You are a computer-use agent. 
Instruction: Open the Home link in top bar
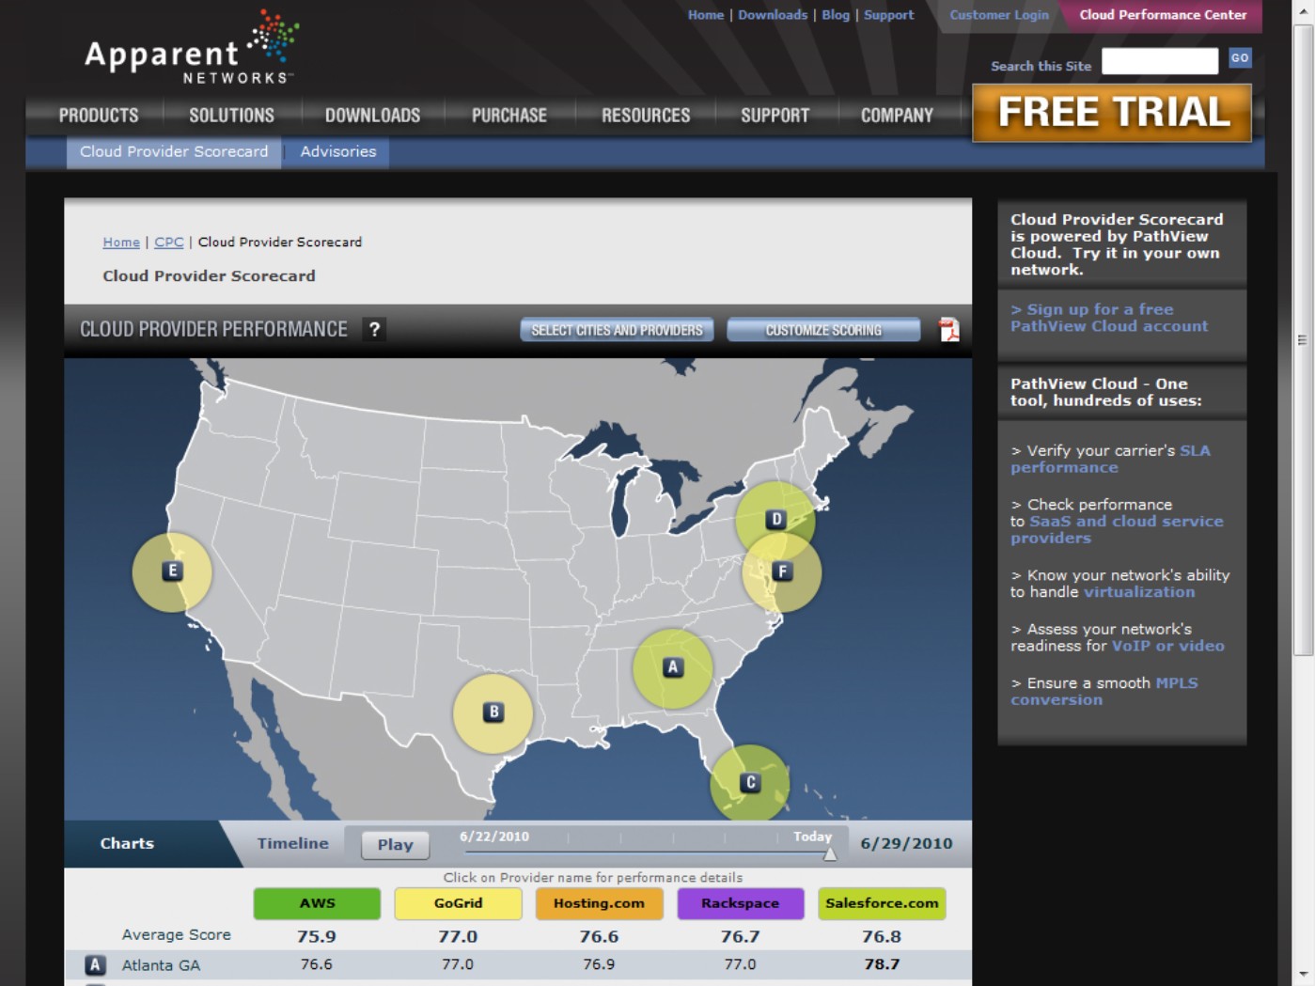(706, 15)
